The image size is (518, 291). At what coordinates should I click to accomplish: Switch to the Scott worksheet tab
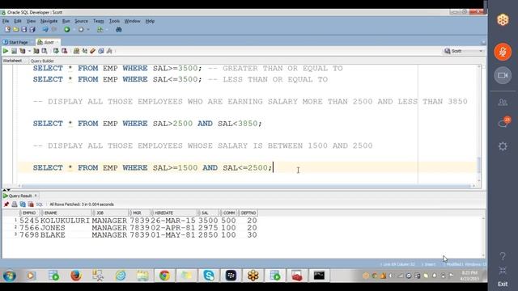[49, 42]
